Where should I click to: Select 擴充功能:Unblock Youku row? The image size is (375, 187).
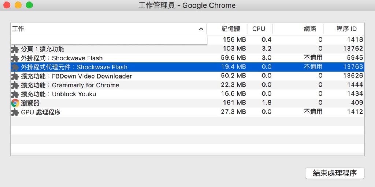[x=187, y=94]
